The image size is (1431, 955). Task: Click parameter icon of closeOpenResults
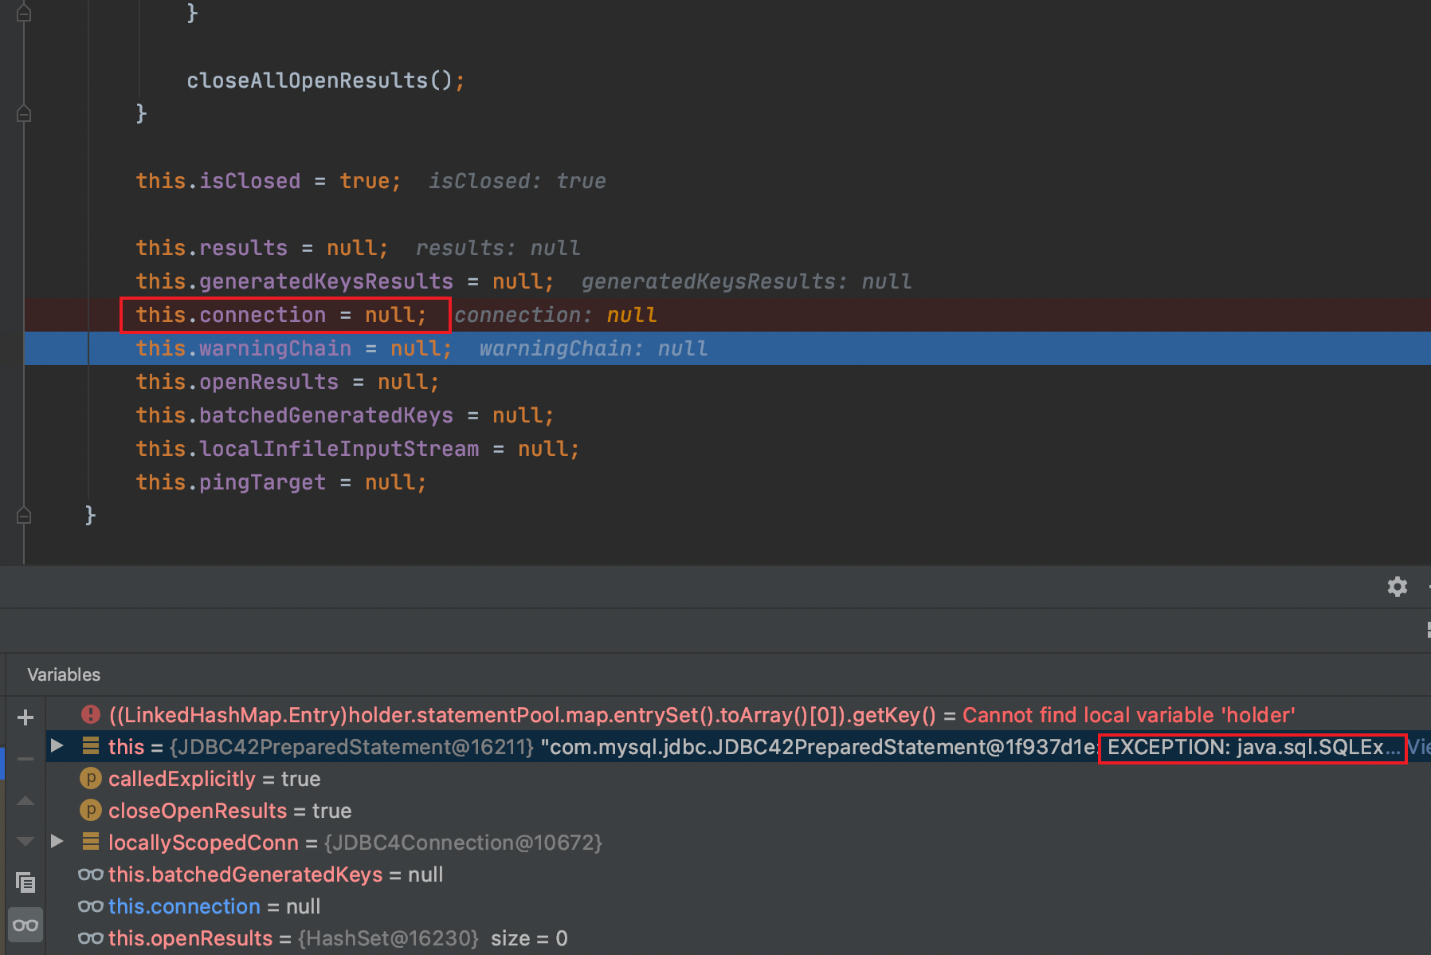coord(91,810)
